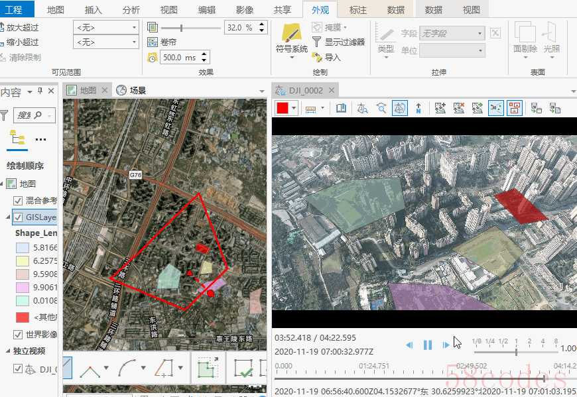
Task: Uncheck the 世界影像 layer checkbox
Action: coord(18,334)
